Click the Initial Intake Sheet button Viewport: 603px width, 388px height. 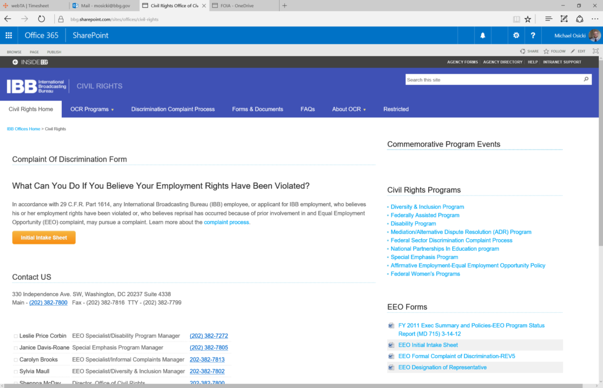[x=44, y=238]
